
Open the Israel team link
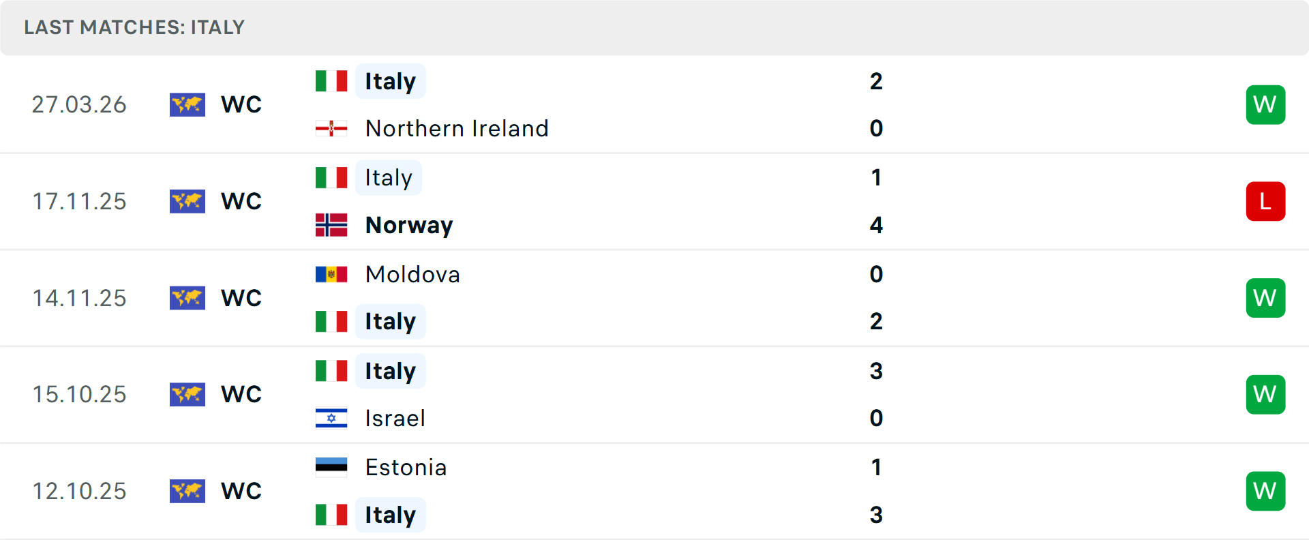tap(395, 418)
